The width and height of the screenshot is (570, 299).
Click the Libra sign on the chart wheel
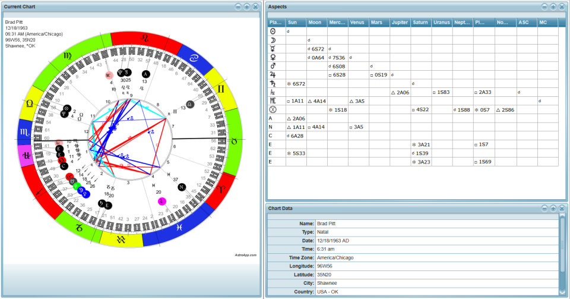pyautogui.click(x=30, y=103)
